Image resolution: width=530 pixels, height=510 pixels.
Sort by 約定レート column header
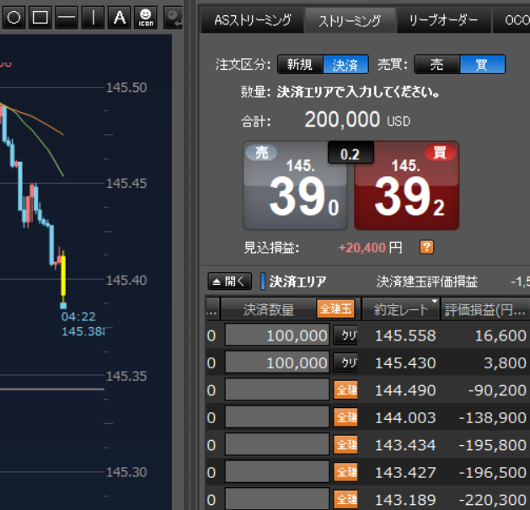click(x=401, y=309)
